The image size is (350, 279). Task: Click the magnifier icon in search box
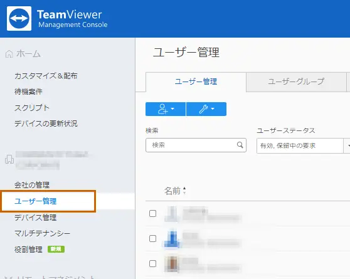point(240,145)
